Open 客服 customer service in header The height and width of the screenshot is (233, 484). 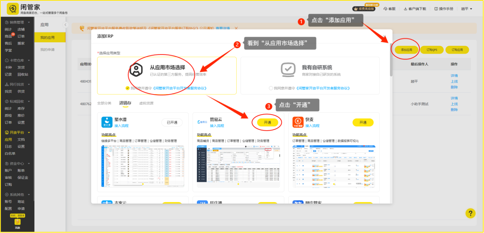(390, 9)
